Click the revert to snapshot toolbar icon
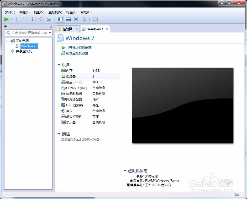Viewport: 247px width, 199px height. coord(41,19)
